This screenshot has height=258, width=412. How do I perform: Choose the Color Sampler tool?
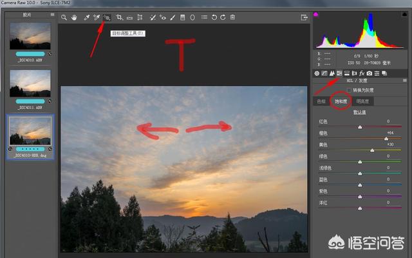[x=97, y=17]
